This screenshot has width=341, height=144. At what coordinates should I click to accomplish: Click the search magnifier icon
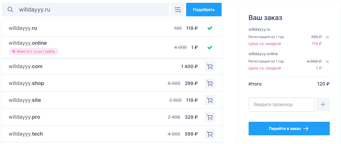click(x=10, y=10)
